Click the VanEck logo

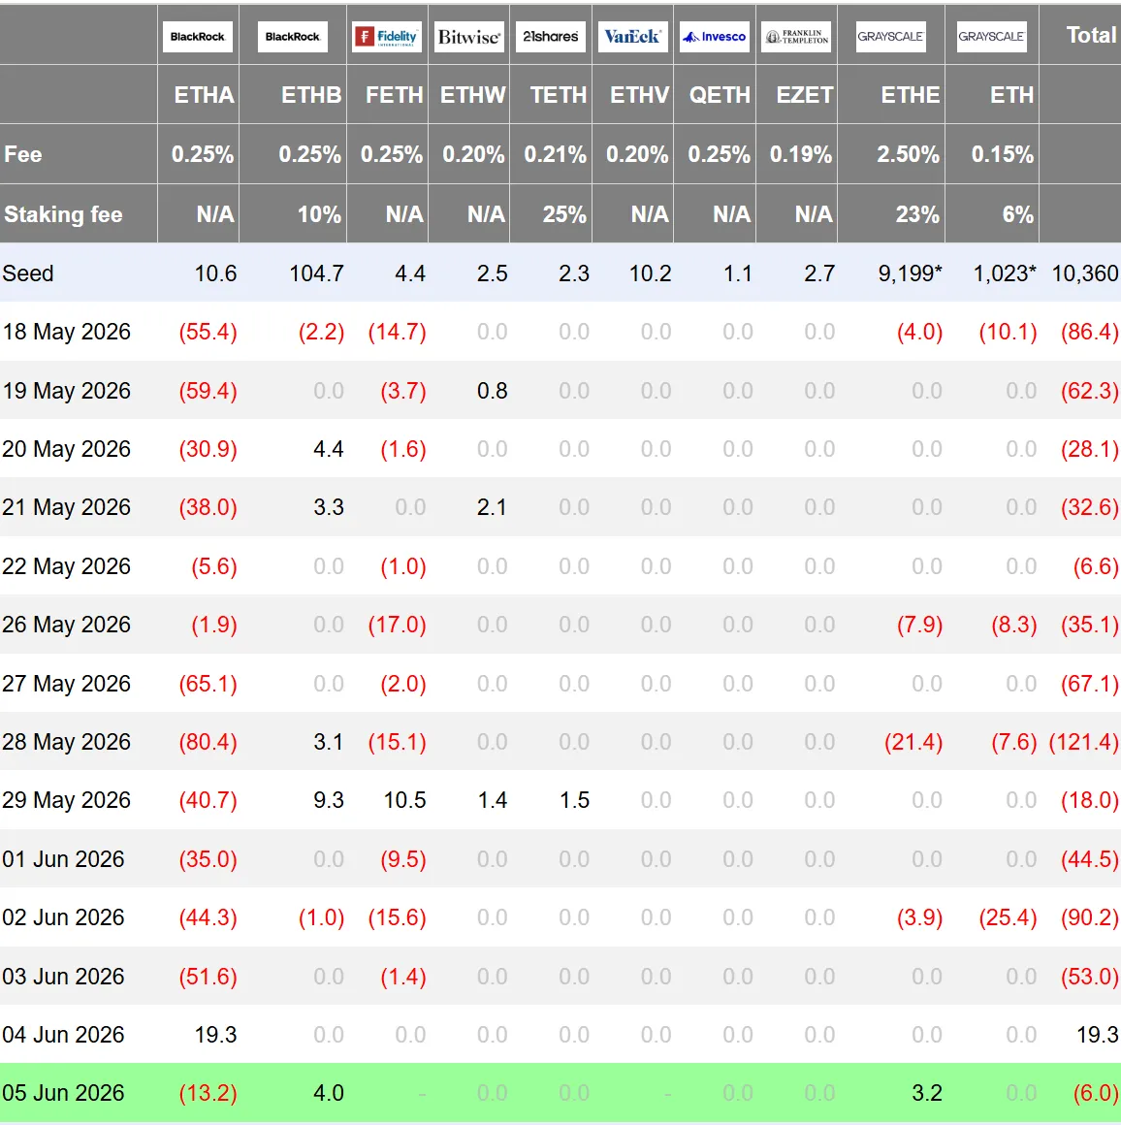point(632,37)
